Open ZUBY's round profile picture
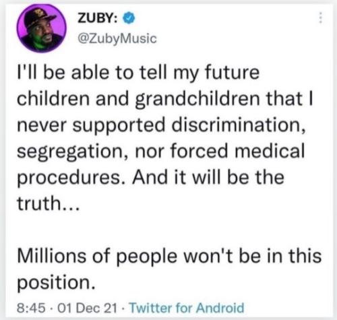The image size is (337, 320). click(x=41, y=28)
